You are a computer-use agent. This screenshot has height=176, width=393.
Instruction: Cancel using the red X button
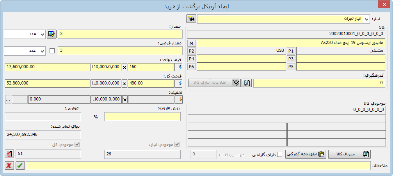point(9,166)
